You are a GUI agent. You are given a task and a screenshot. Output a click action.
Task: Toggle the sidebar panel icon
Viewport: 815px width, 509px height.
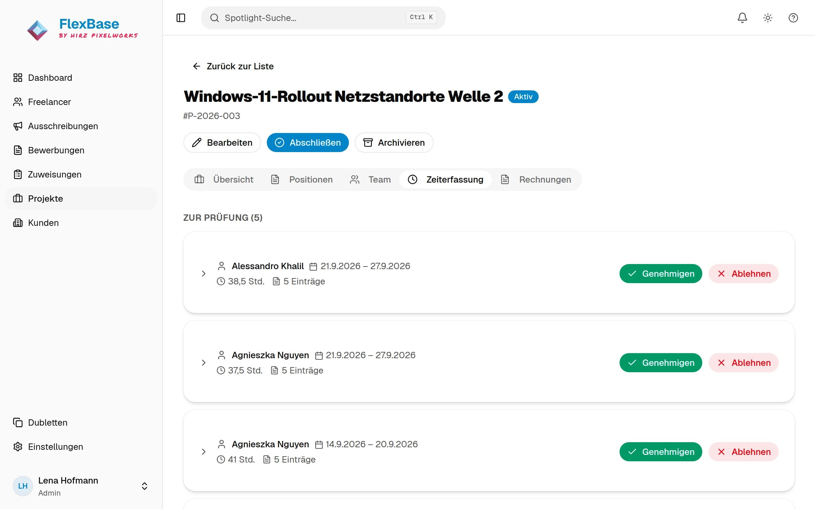tap(181, 18)
